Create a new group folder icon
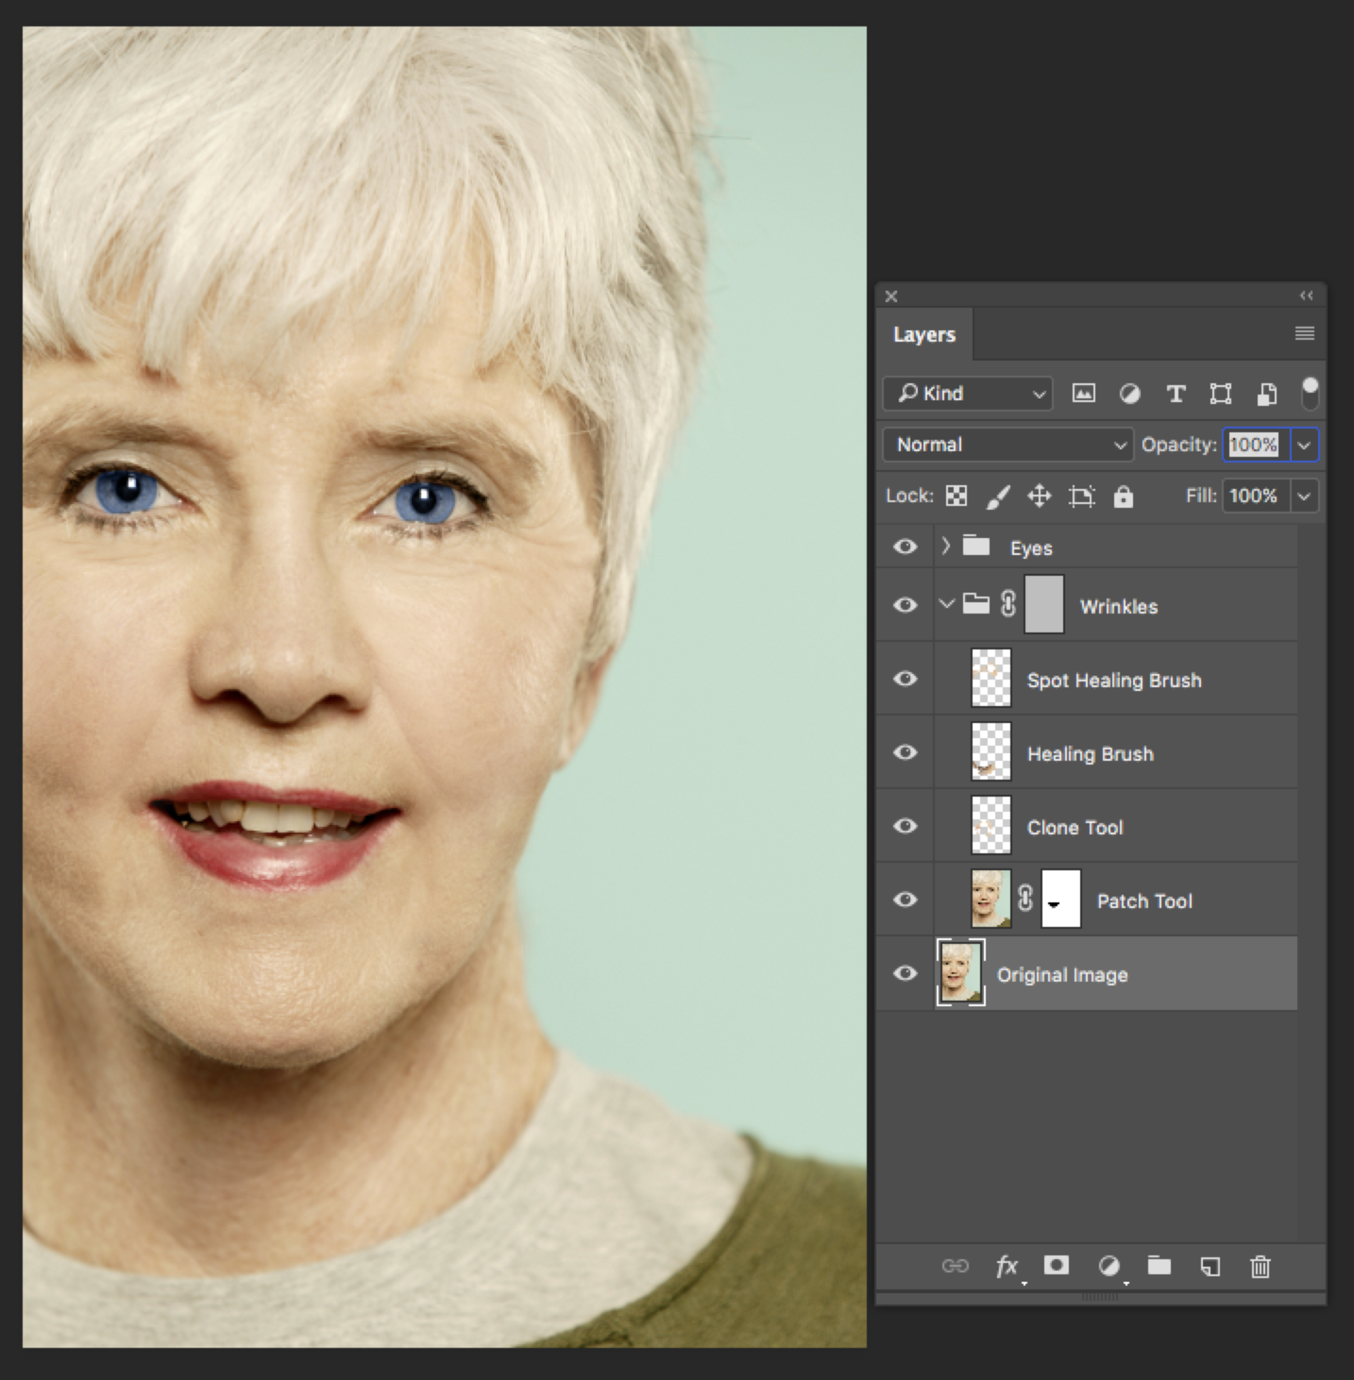The width and height of the screenshot is (1354, 1380). 1159,1265
